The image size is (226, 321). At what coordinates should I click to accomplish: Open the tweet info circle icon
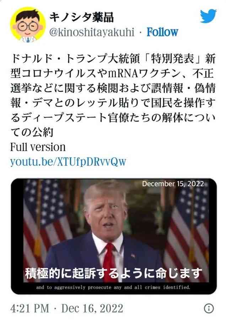coord(209,308)
